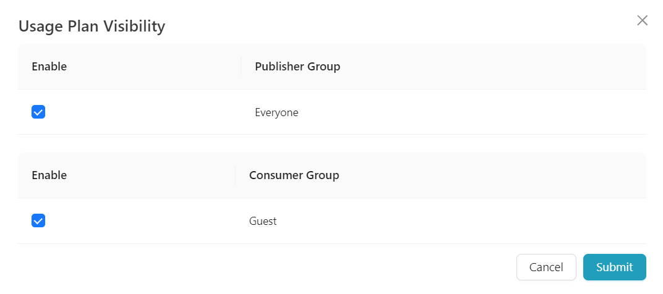Click the Publisher Group column header
Viewport: 663px width, 294px height.
click(297, 66)
